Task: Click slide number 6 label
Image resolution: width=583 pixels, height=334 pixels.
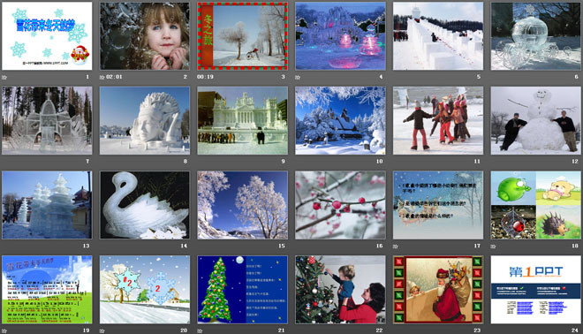Action: (x=576, y=77)
